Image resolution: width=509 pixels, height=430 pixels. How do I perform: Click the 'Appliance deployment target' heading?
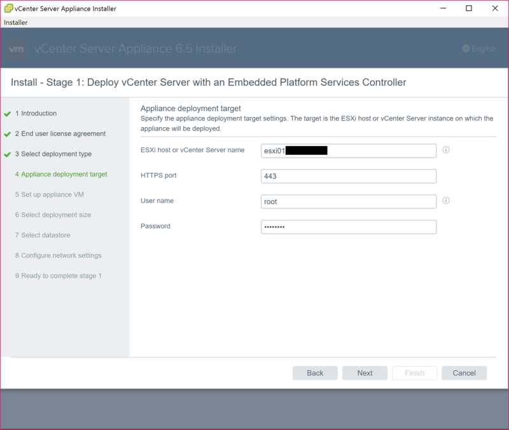click(190, 108)
